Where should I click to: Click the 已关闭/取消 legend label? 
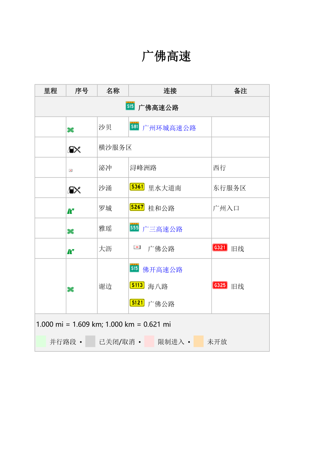117,342
